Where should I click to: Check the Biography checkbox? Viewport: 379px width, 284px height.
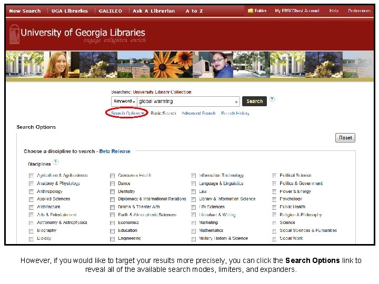tap(31, 231)
